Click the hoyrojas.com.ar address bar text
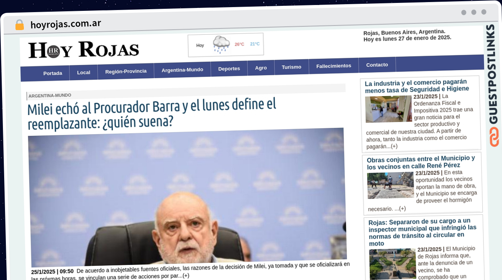 click(x=66, y=24)
